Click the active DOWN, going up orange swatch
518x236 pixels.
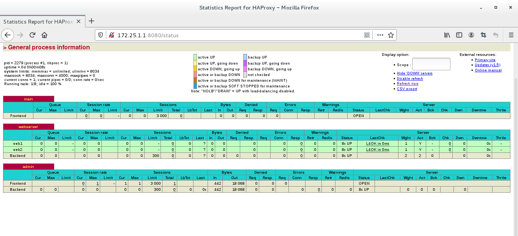[195, 69]
